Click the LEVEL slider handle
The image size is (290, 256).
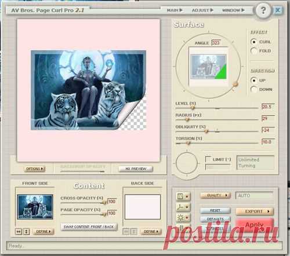click(x=193, y=108)
